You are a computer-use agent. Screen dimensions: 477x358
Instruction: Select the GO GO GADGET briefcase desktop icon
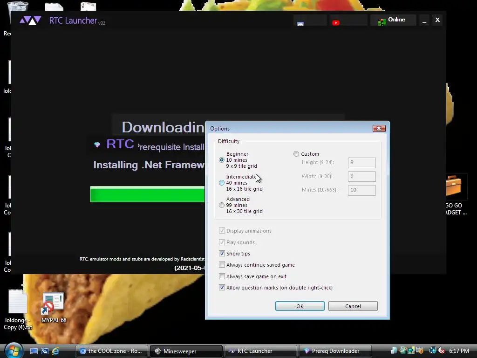tap(457, 195)
